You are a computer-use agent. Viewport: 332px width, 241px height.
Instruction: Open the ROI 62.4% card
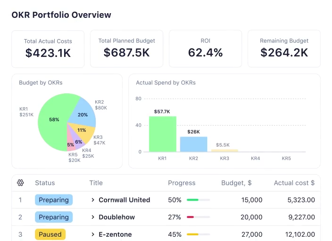[x=205, y=49]
